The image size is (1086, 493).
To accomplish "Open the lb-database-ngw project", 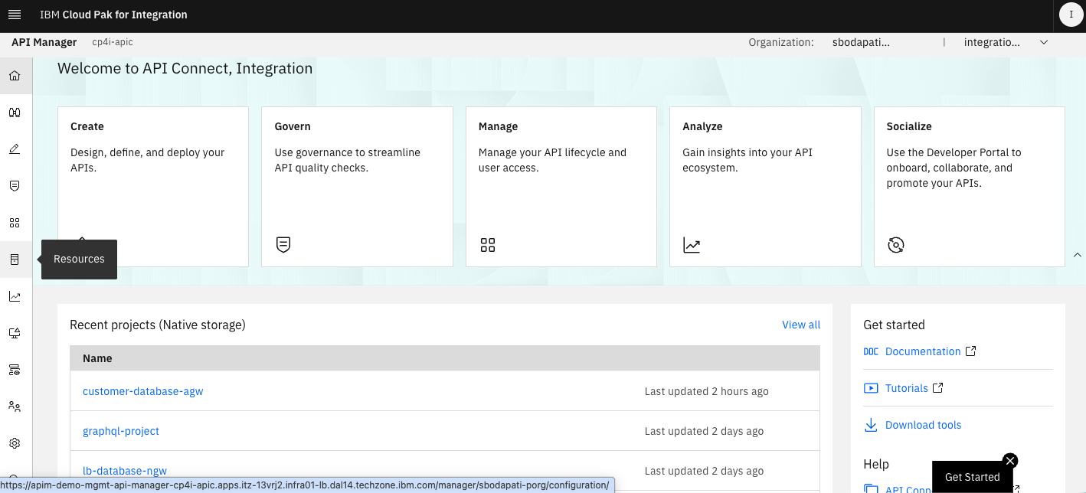I will coord(125,471).
